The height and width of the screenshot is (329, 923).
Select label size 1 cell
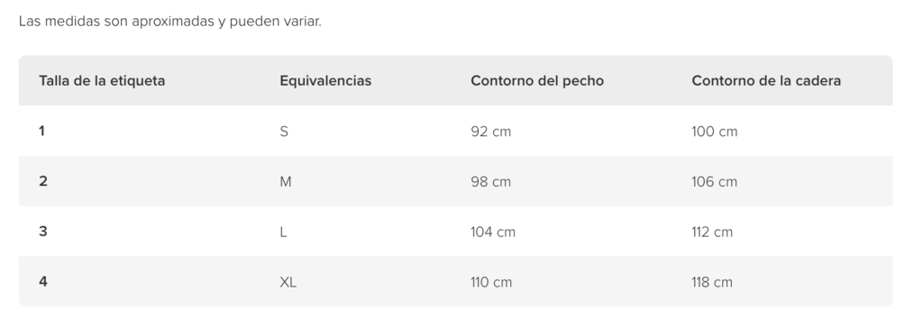[x=41, y=131]
